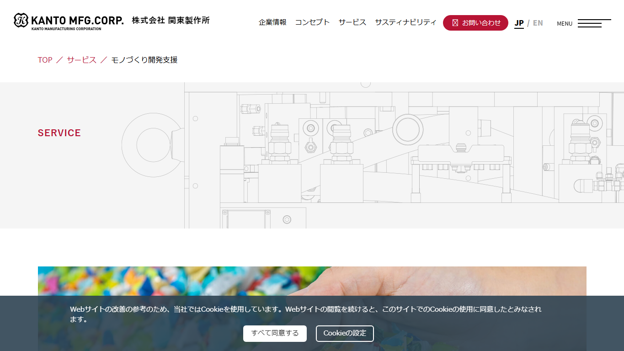Viewport: 624px width, 351px height.
Task: Open the サービス nav menu item
Action: click(352, 22)
